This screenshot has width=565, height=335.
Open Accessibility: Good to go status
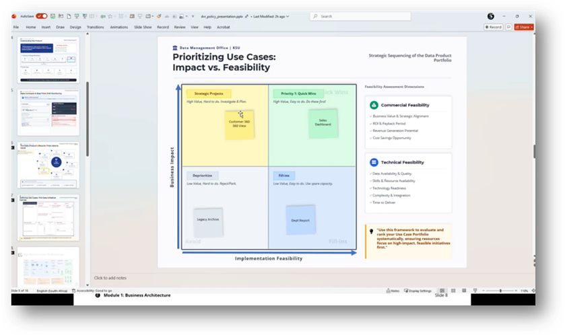[92, 291]
